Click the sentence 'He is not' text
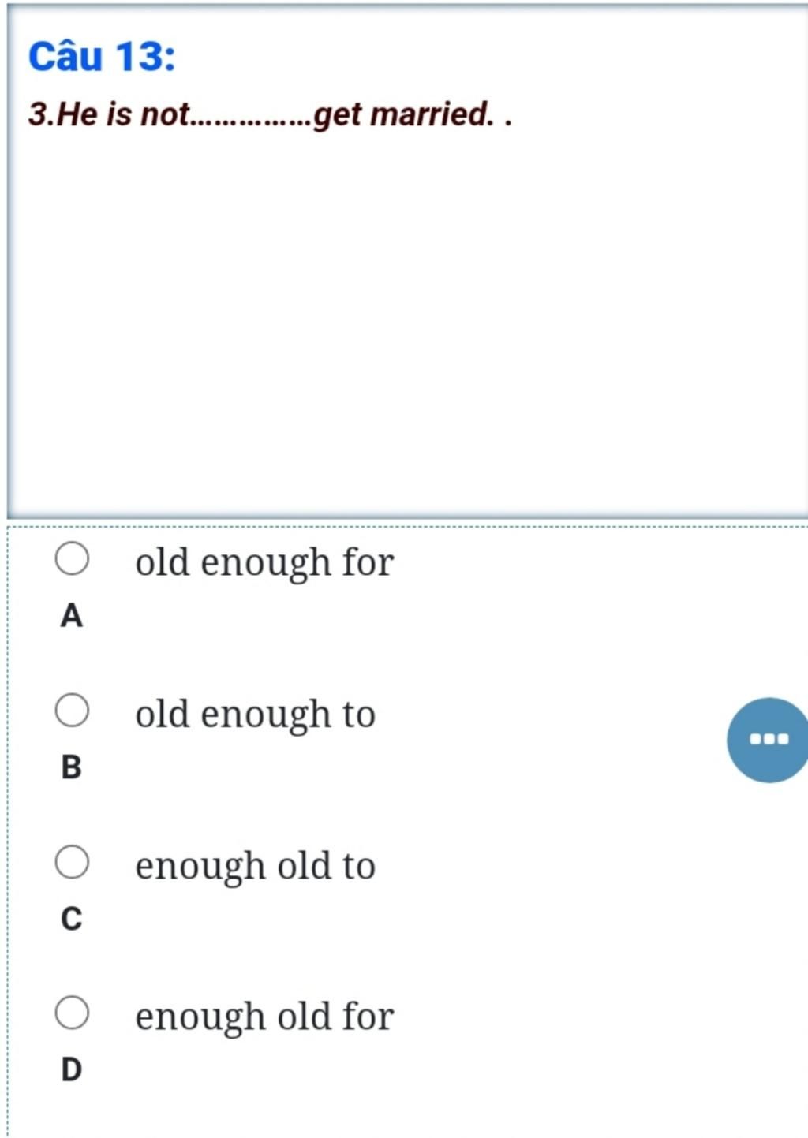This screenshot has height=1138, width=808. pyautogui.click(x=123, y=114)
